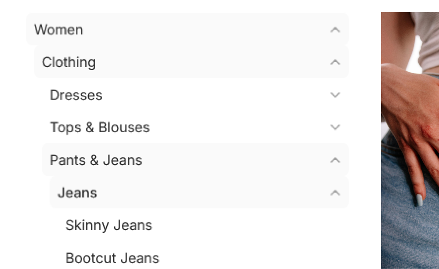
Task: Select the Women top-level category label
Action: (59, 30)
